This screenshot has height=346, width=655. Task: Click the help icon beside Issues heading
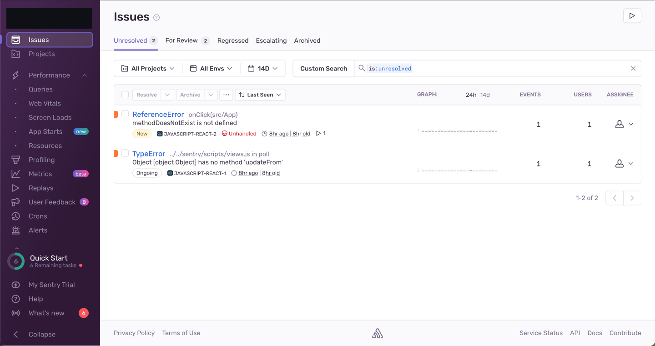pos(156,18)
